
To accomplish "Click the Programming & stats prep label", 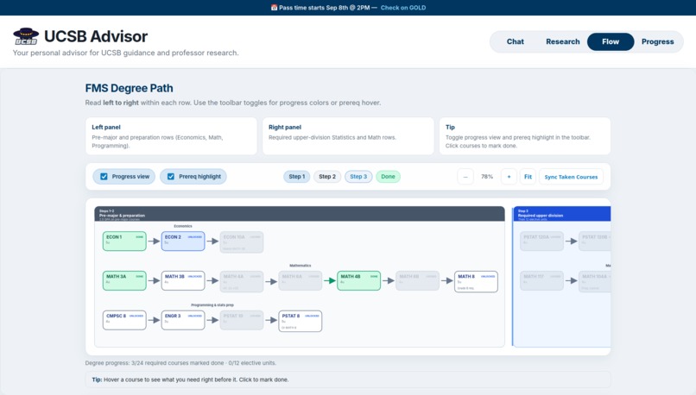I will (212, 305).
